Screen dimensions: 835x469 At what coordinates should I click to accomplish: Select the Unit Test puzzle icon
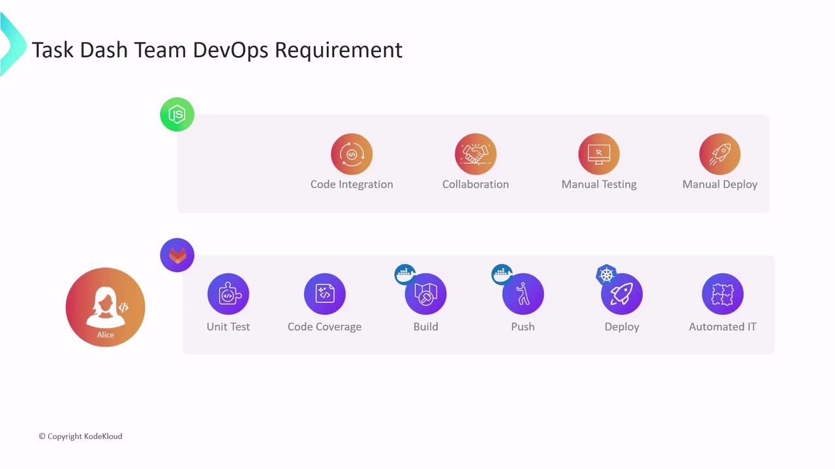228,294
